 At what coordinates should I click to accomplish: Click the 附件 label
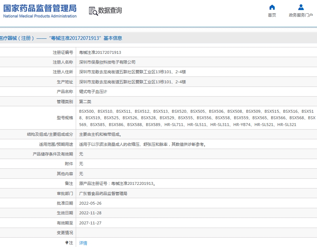click(x=69, y=164)
